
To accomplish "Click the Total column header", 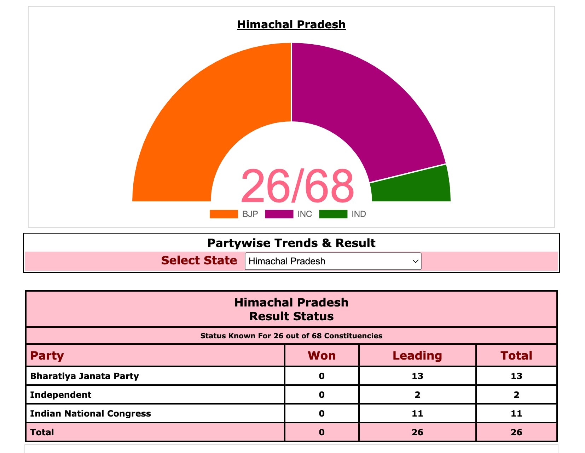I will click(x=516, y=355).
